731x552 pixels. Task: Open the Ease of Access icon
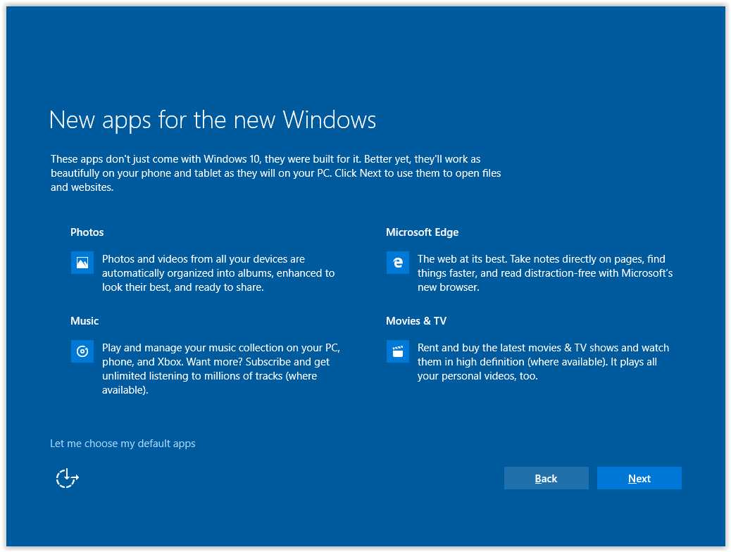click(x=68, y=478)
